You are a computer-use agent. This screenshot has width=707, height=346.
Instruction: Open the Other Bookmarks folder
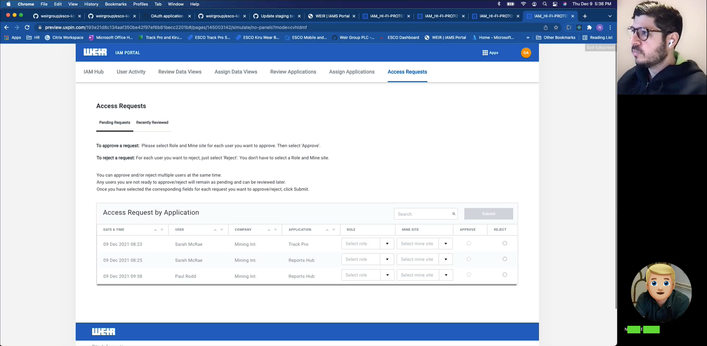(x=556, y=37)
